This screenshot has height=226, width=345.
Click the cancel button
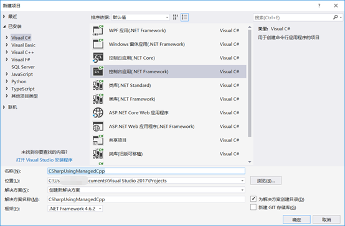326,219
